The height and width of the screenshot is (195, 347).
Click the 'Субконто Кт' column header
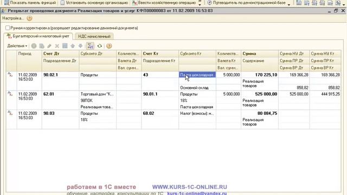pos(197,54)
